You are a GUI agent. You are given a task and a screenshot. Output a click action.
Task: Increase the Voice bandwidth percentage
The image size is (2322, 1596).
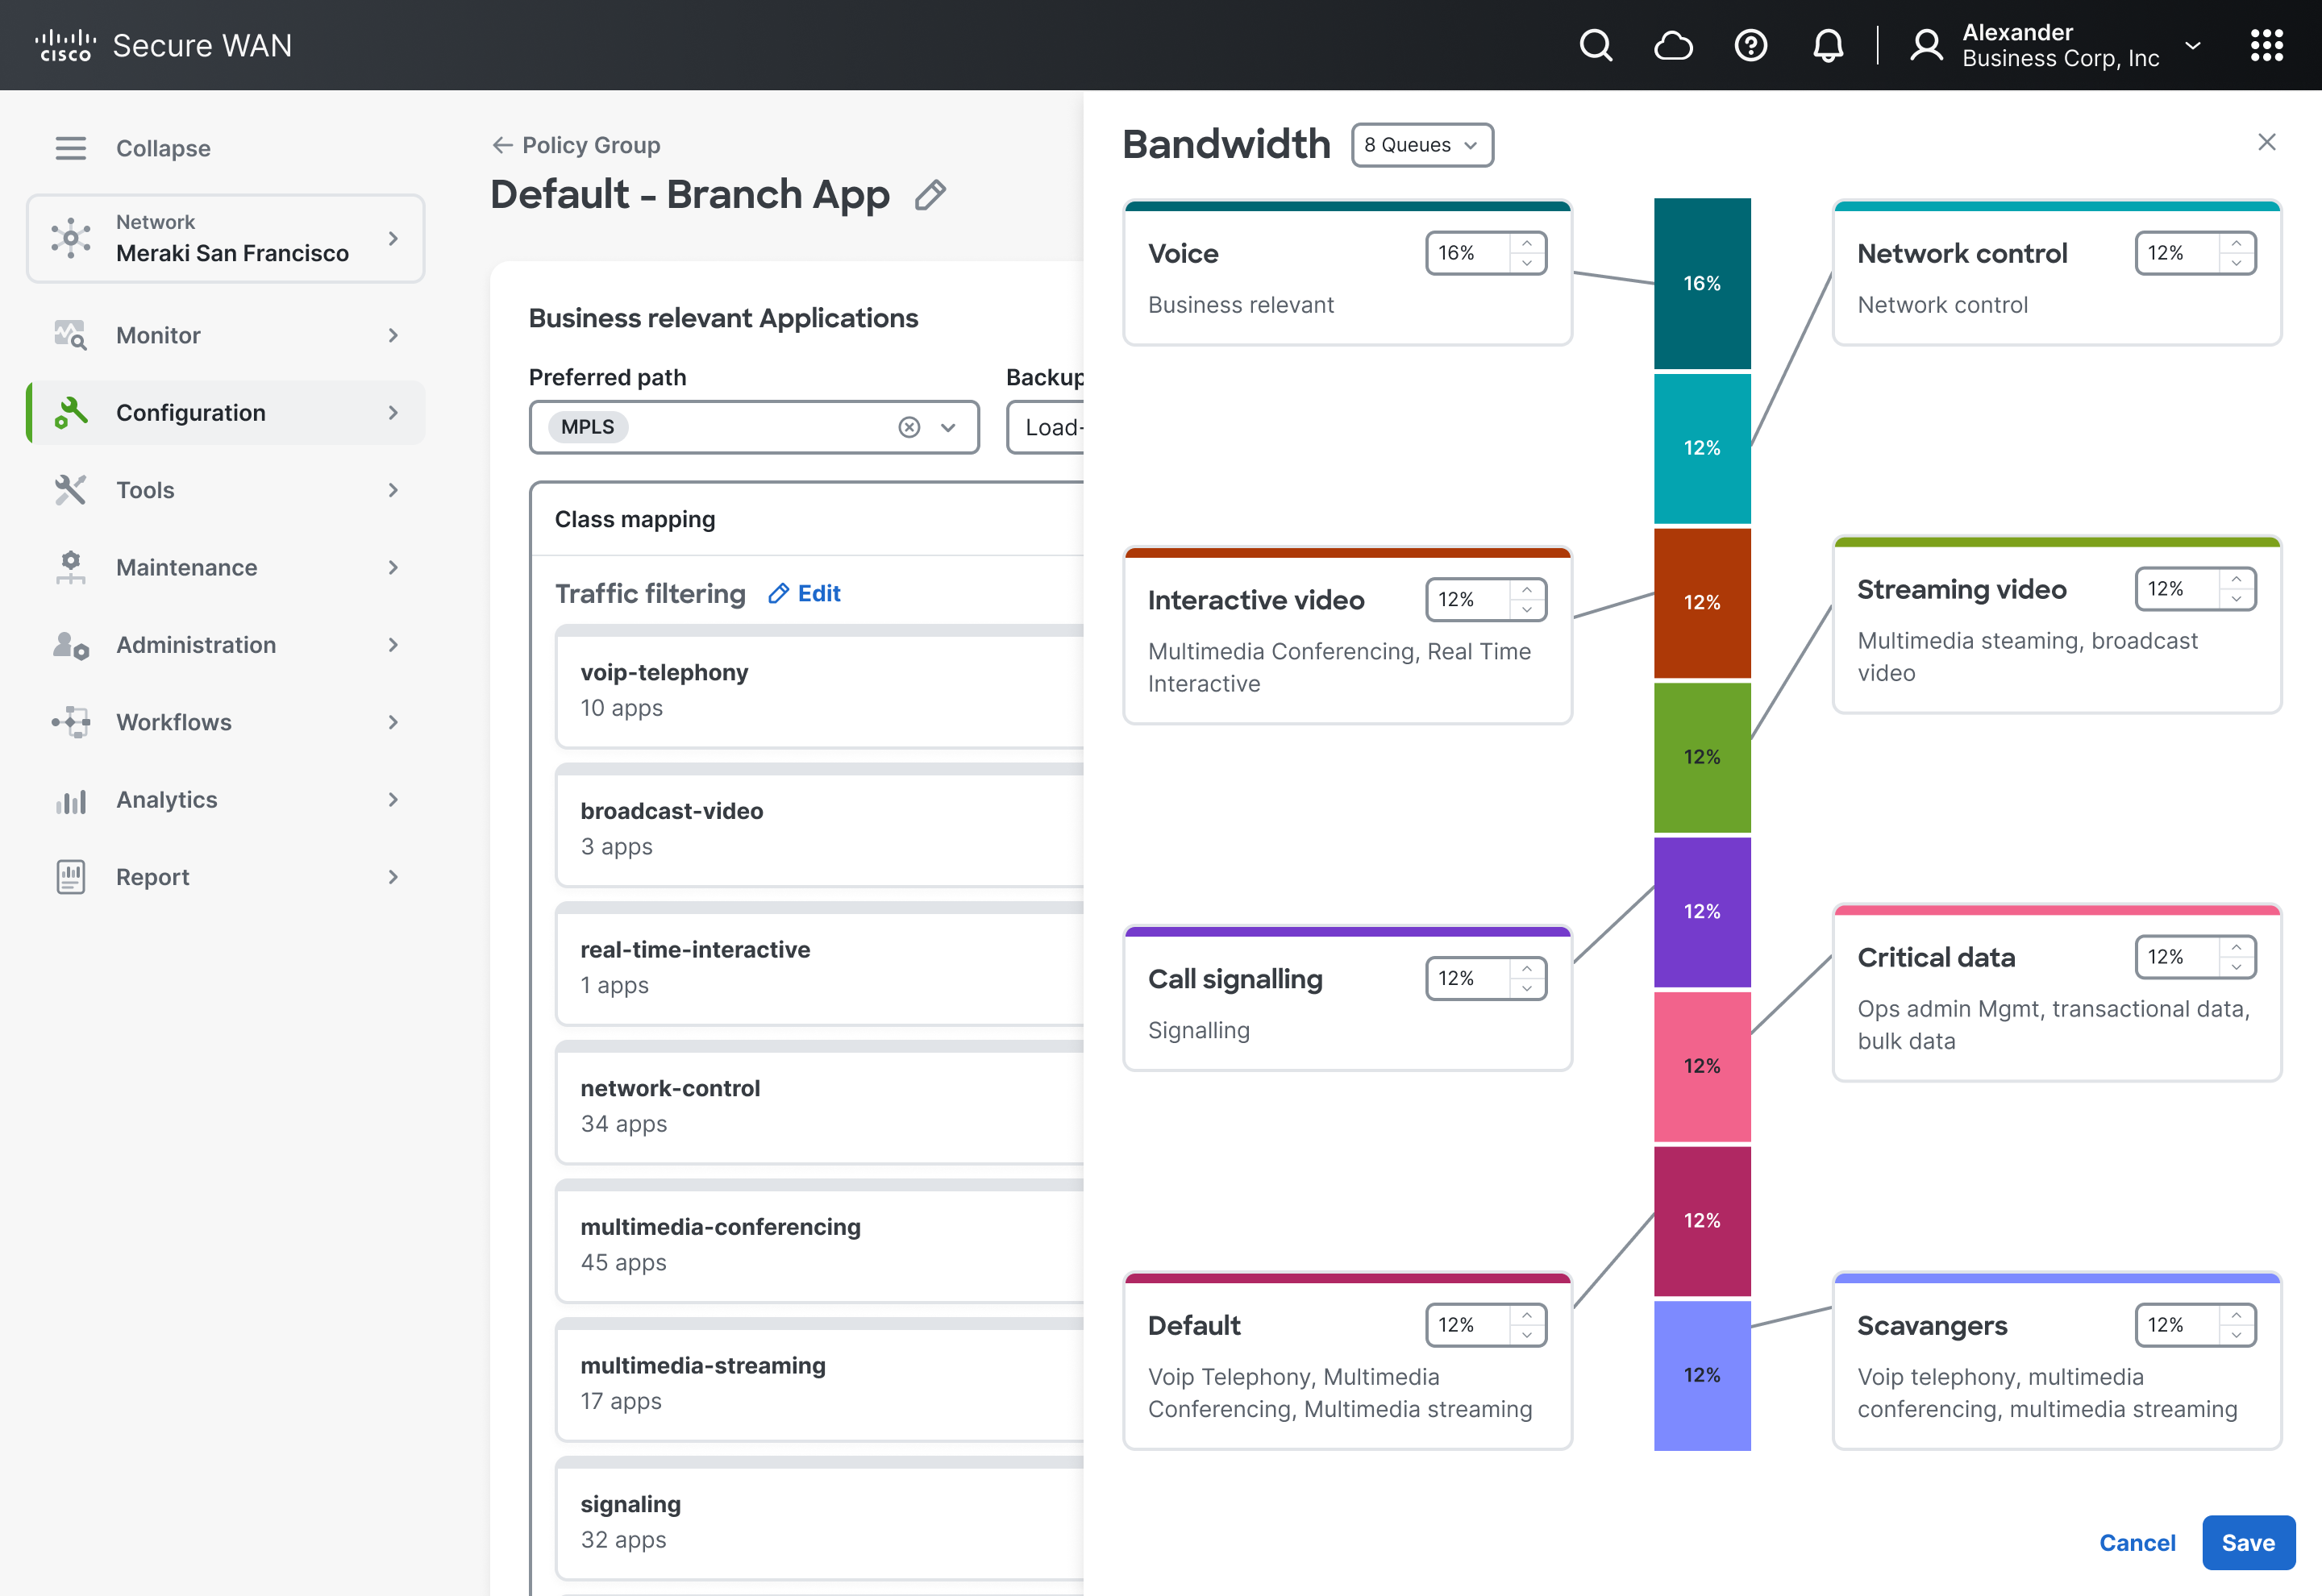[1527, 243]
